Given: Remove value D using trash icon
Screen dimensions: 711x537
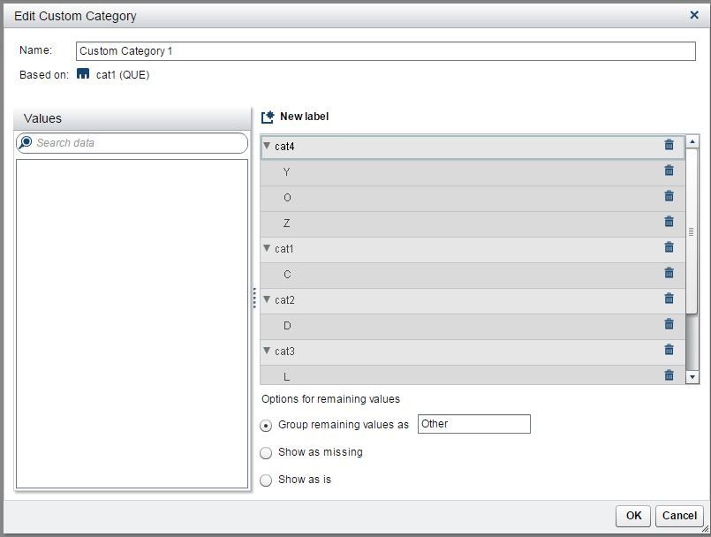Looking at the screenshot, I should point(669,324).
